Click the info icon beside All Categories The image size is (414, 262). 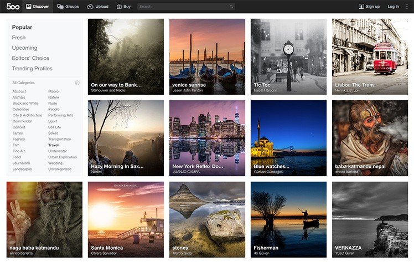coord(77,83)
